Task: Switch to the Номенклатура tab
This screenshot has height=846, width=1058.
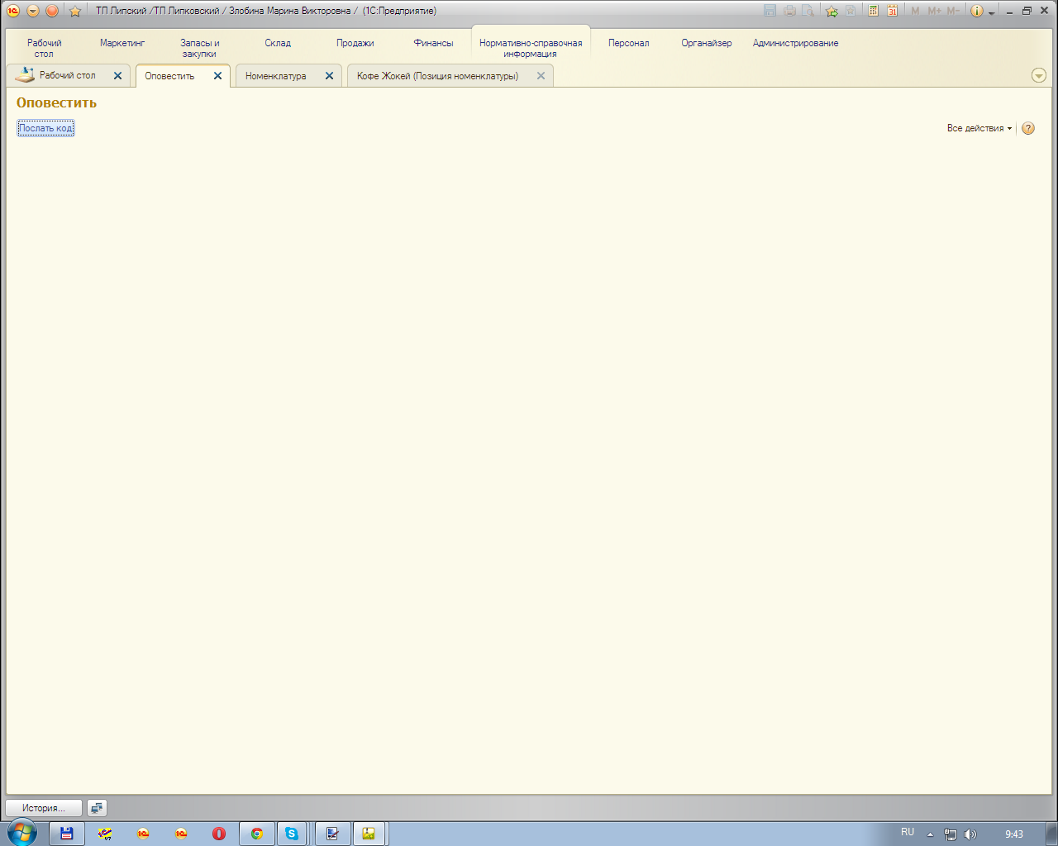Action: pyautogui.click(x=276, y=76)
